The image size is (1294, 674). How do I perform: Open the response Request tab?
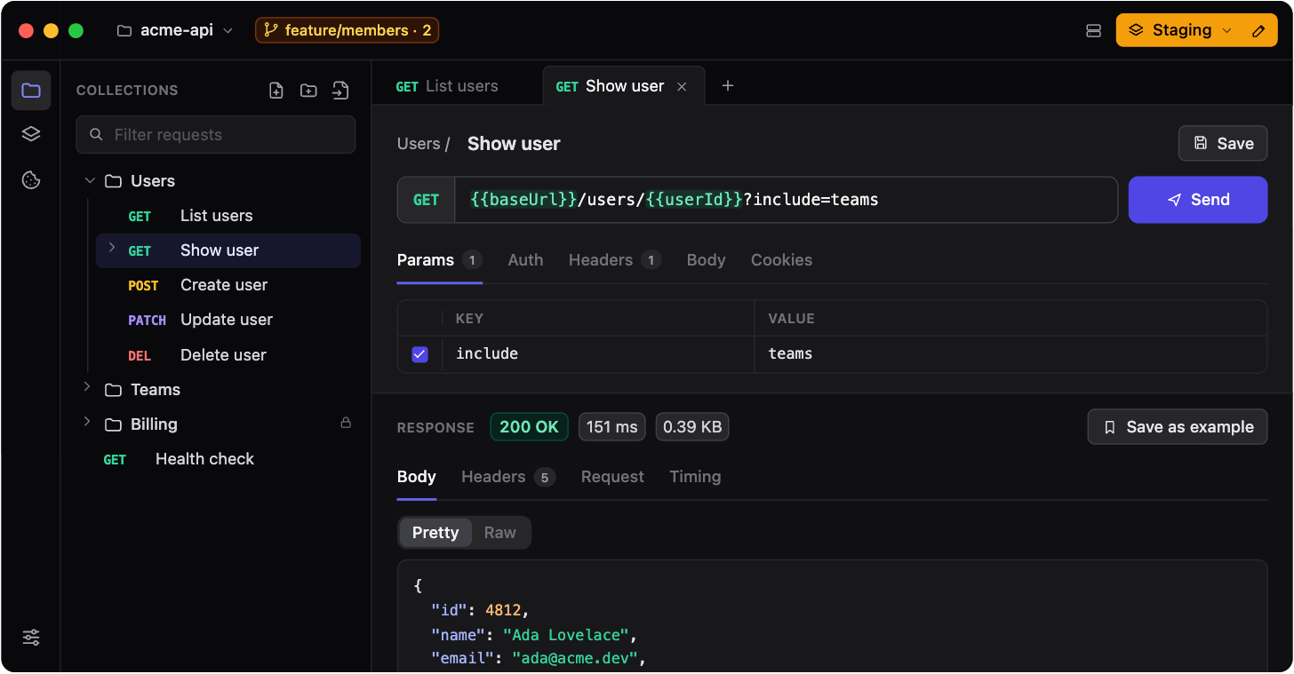(x=612, y=477)
